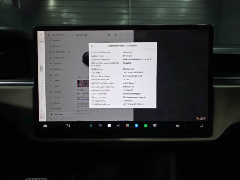Select the Cell IMEI number
The width and height of the screenshot is (240, 180).
[x=133, y=72]
